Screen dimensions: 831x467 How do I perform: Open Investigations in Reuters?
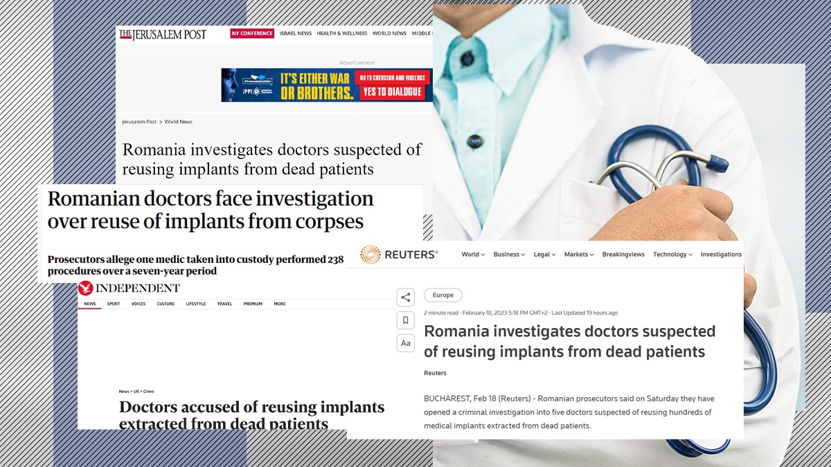721,255
